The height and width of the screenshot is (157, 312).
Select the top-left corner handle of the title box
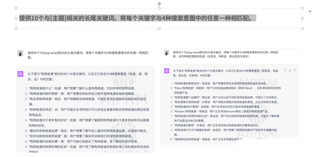(16, 8)
